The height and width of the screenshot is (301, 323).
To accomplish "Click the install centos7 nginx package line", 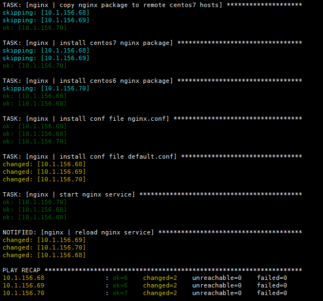I will click(x=152, y=43).
